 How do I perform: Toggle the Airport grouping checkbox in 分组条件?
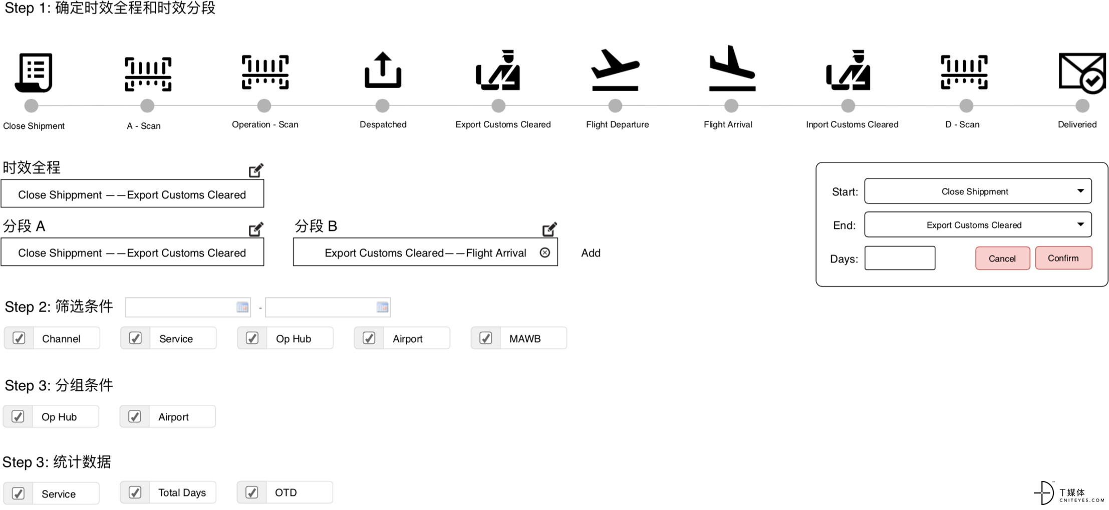pyautogui.click(x=135, y=416)
